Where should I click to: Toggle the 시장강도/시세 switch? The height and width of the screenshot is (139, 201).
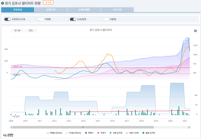tap(7, 19)
